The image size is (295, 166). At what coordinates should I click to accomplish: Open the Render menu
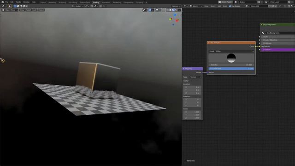pos(18,2)
